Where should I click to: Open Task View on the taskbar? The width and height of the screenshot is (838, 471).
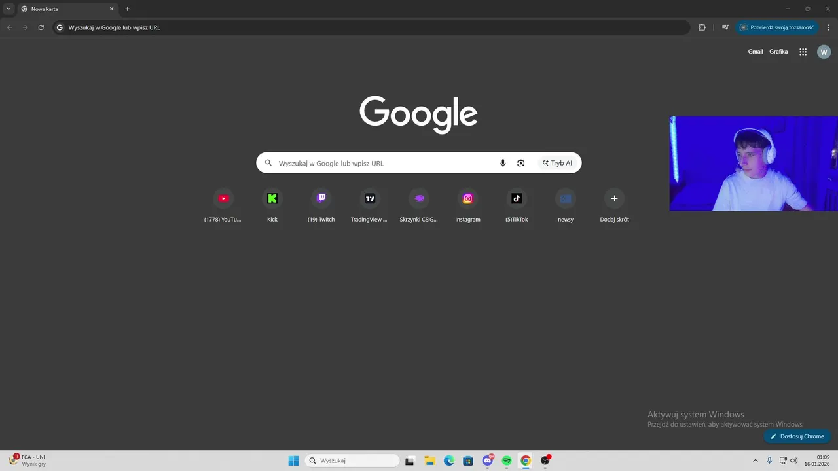[x=410, y=461]
